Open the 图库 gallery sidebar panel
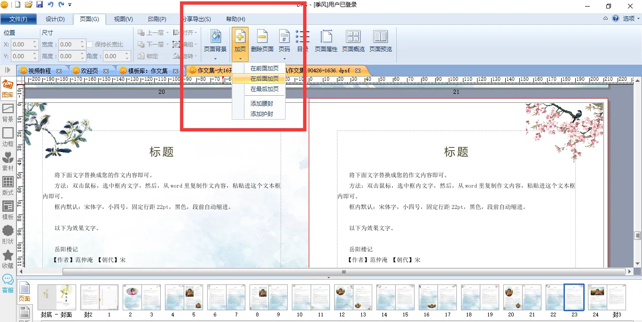 [x=8, y=89]
